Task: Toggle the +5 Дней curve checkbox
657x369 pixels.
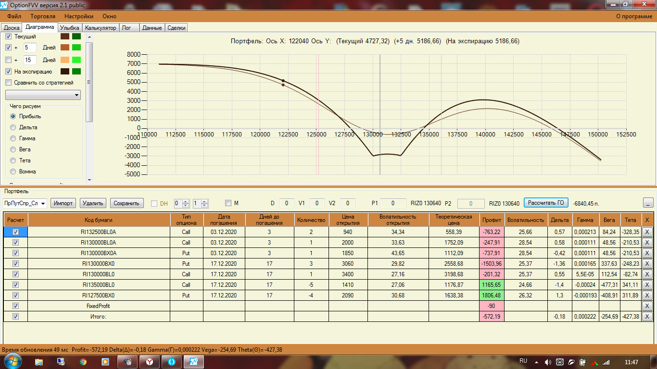Action: pyautogui.click(x=8, y=48)
